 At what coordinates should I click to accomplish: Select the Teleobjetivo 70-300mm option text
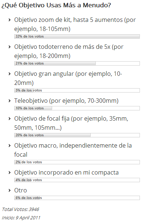tap(66, 101)
